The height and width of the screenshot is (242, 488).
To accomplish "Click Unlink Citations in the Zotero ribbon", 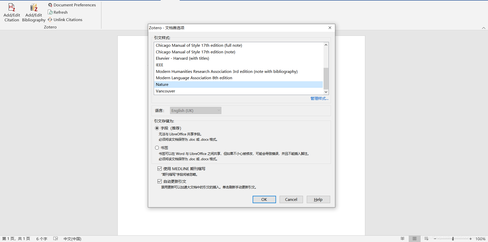I will 65,20.
